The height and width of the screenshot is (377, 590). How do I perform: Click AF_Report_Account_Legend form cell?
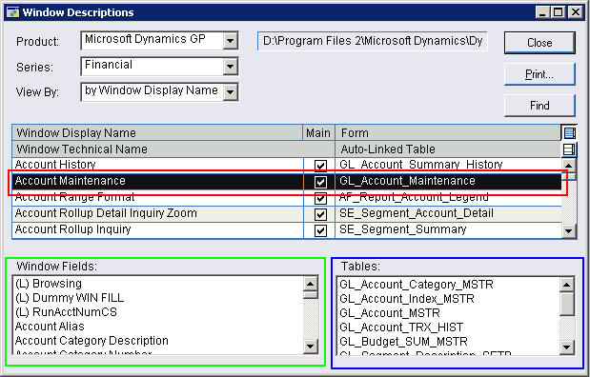[448, 197]
